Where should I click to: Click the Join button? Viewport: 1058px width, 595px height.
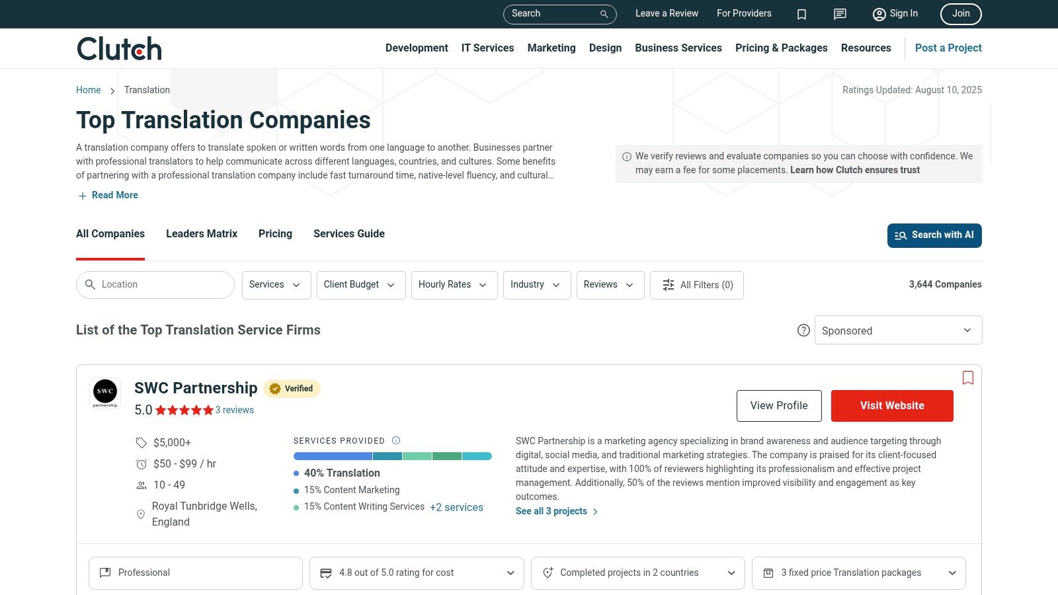[x=961, y=14]
